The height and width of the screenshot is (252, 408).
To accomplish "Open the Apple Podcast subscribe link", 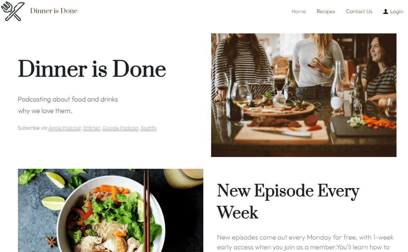I will point(65,128).
